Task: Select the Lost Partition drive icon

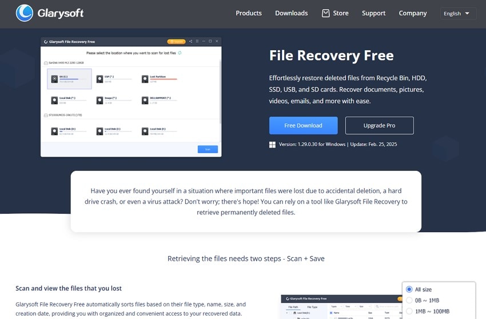Action: [x=145, y=79]
